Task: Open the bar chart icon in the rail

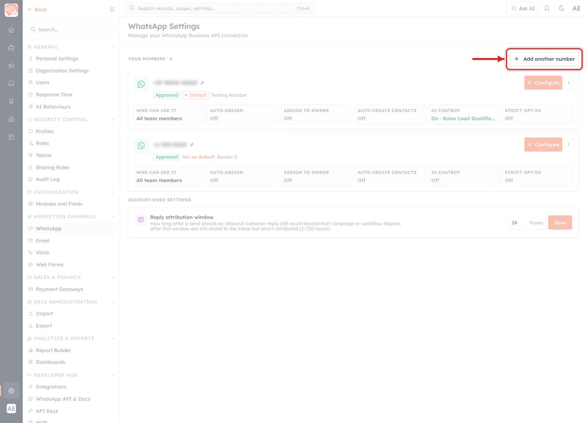Action: pyautogui.click(x=11, y=119)
